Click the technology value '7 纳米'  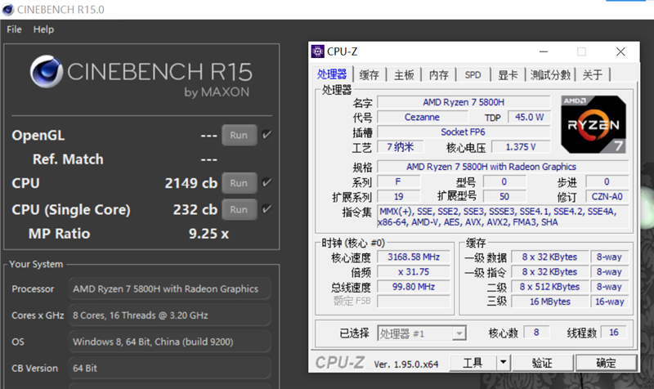(400, 147)
